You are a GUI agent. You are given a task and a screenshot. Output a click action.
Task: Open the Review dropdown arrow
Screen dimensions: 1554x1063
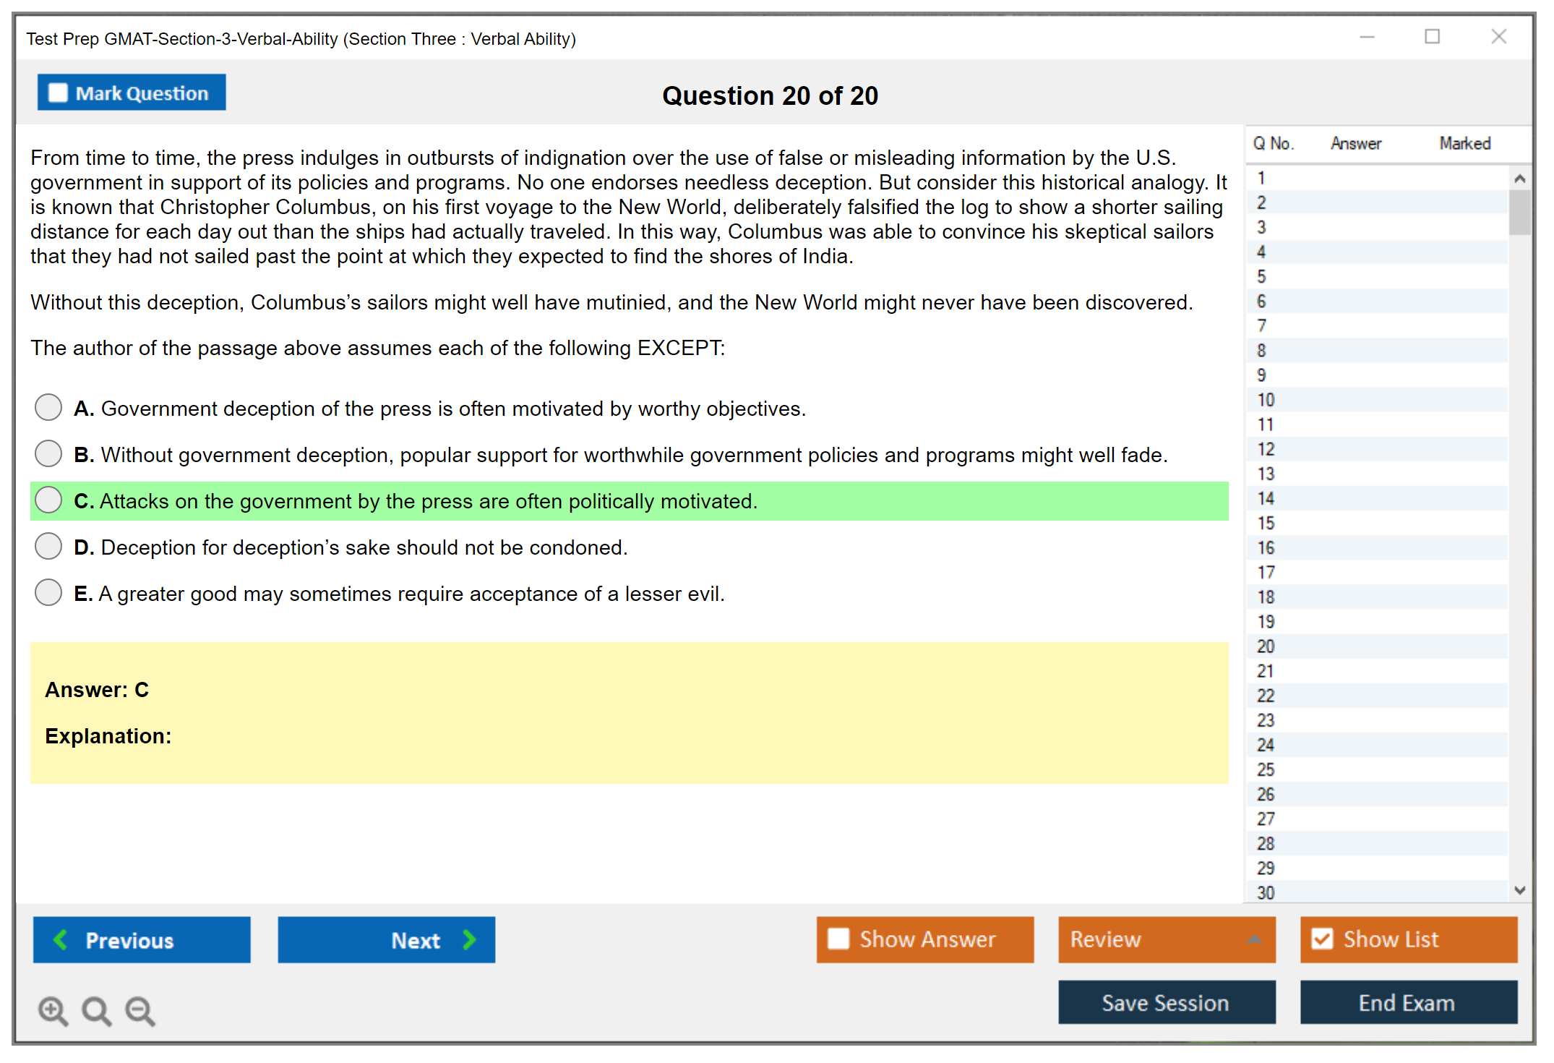click(x=1254, y=939)
